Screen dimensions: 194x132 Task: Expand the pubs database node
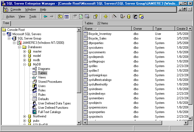point(25,121)
